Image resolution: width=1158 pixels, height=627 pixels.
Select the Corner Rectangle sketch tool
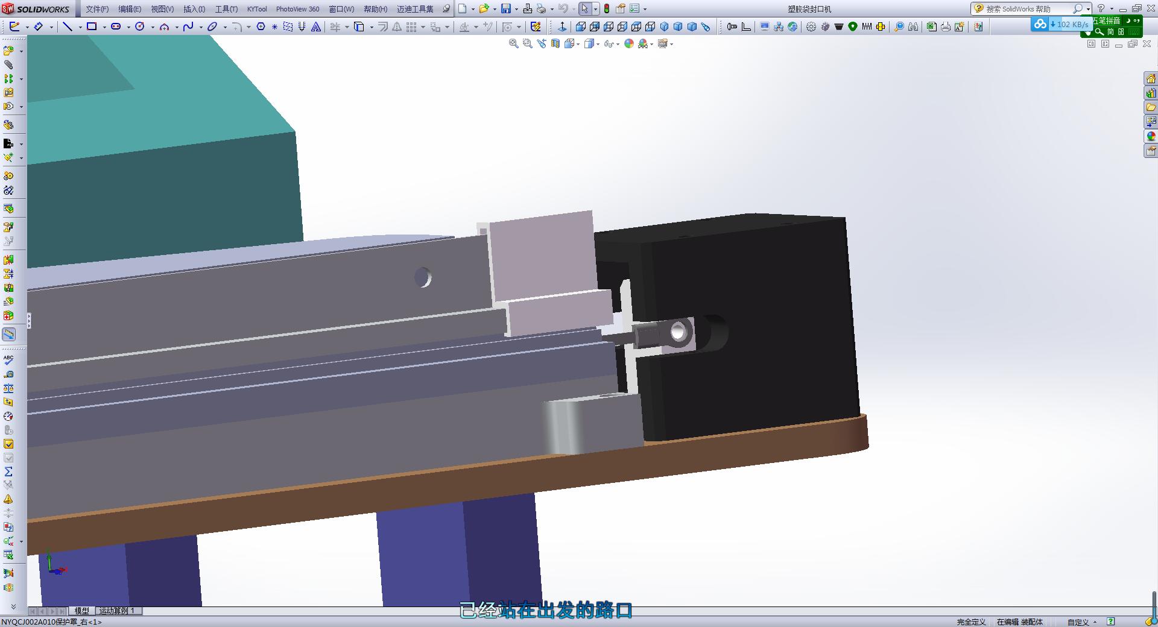click(92, 27)
